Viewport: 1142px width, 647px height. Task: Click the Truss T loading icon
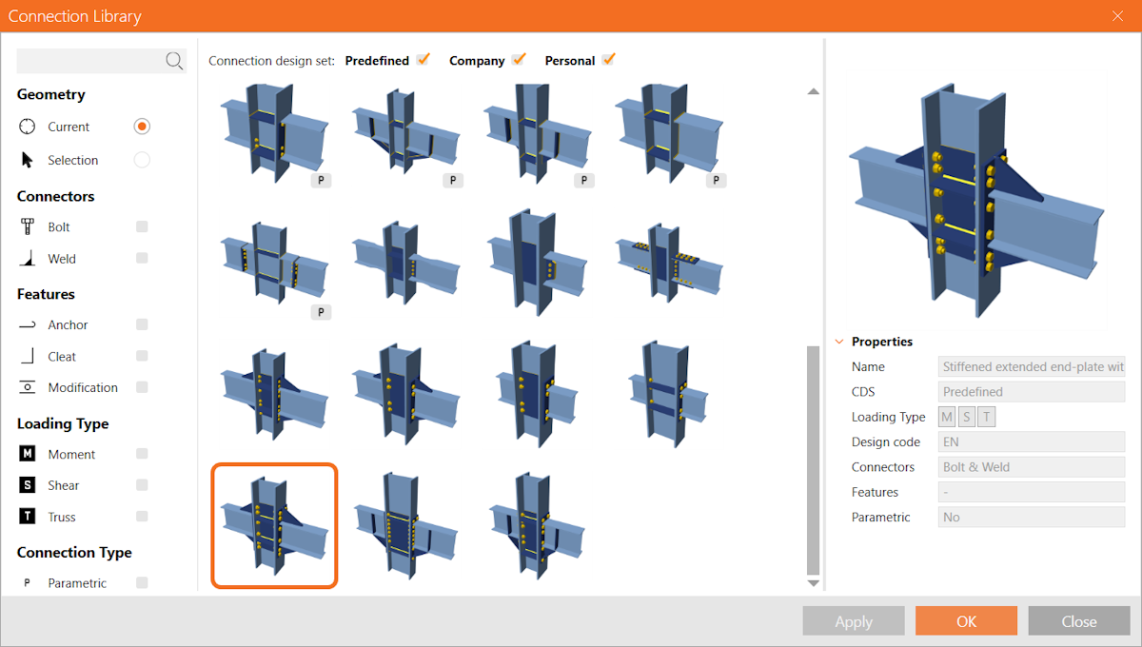[x=28, y=517]
